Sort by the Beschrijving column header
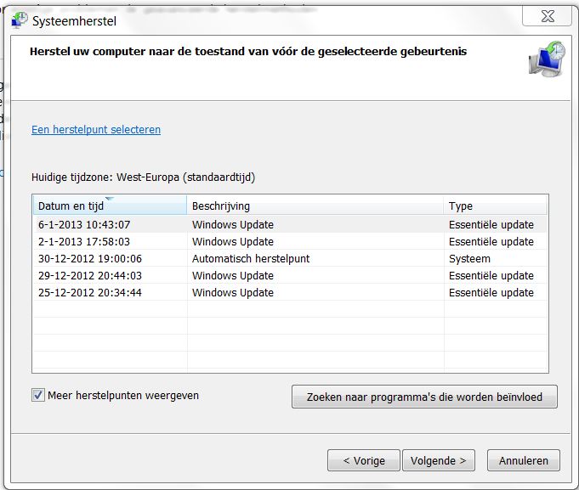579x490 pixels. [315, 206]
